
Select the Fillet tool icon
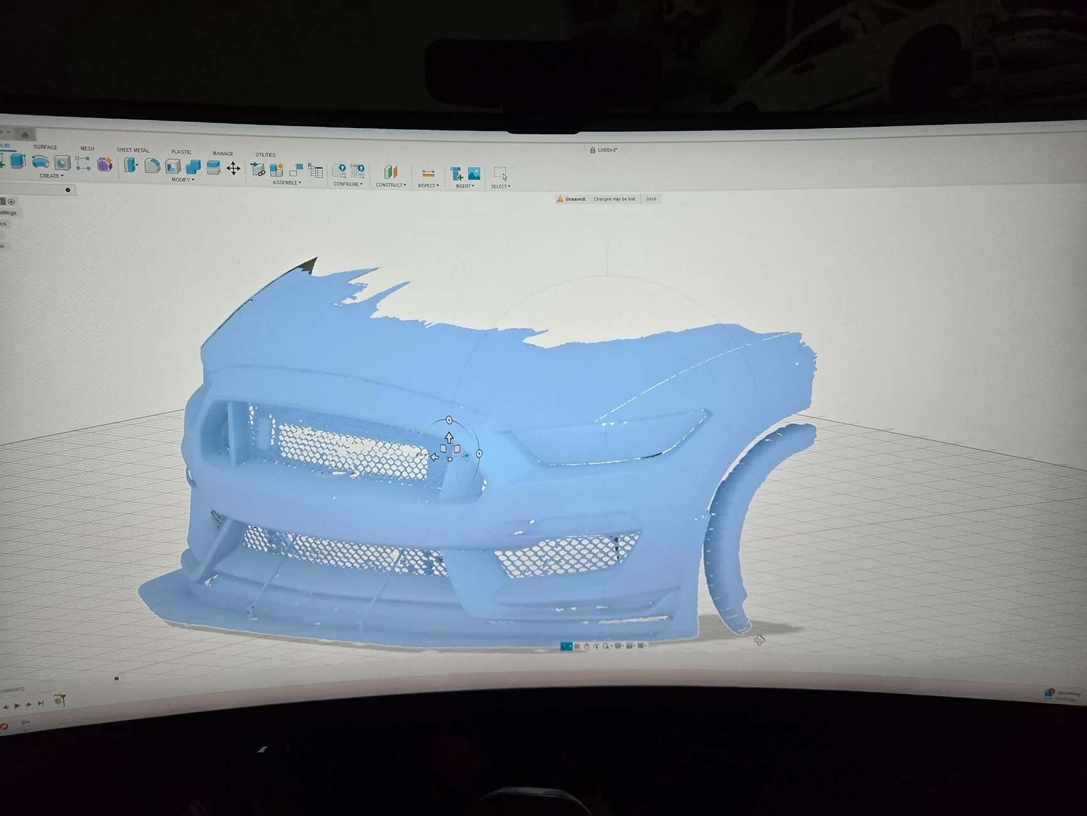pos(152,165)
